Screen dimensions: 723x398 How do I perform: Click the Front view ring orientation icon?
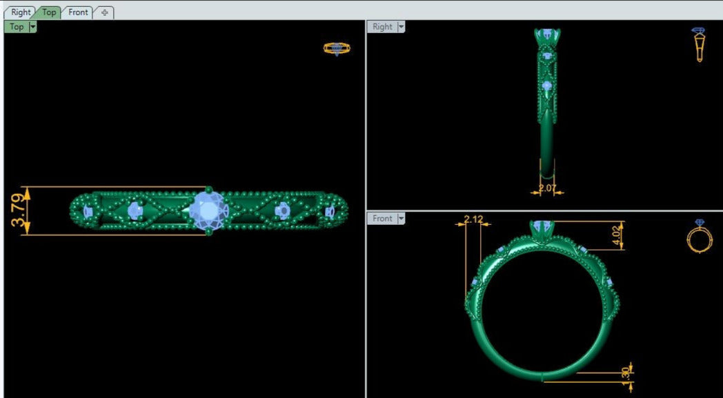click(699, 237)
